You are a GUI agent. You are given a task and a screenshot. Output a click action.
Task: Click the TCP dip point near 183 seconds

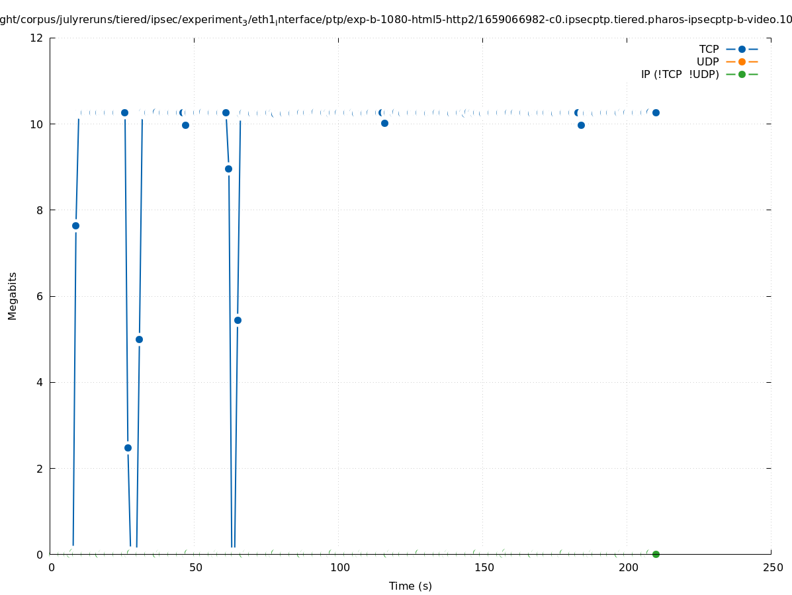(581, 125)
